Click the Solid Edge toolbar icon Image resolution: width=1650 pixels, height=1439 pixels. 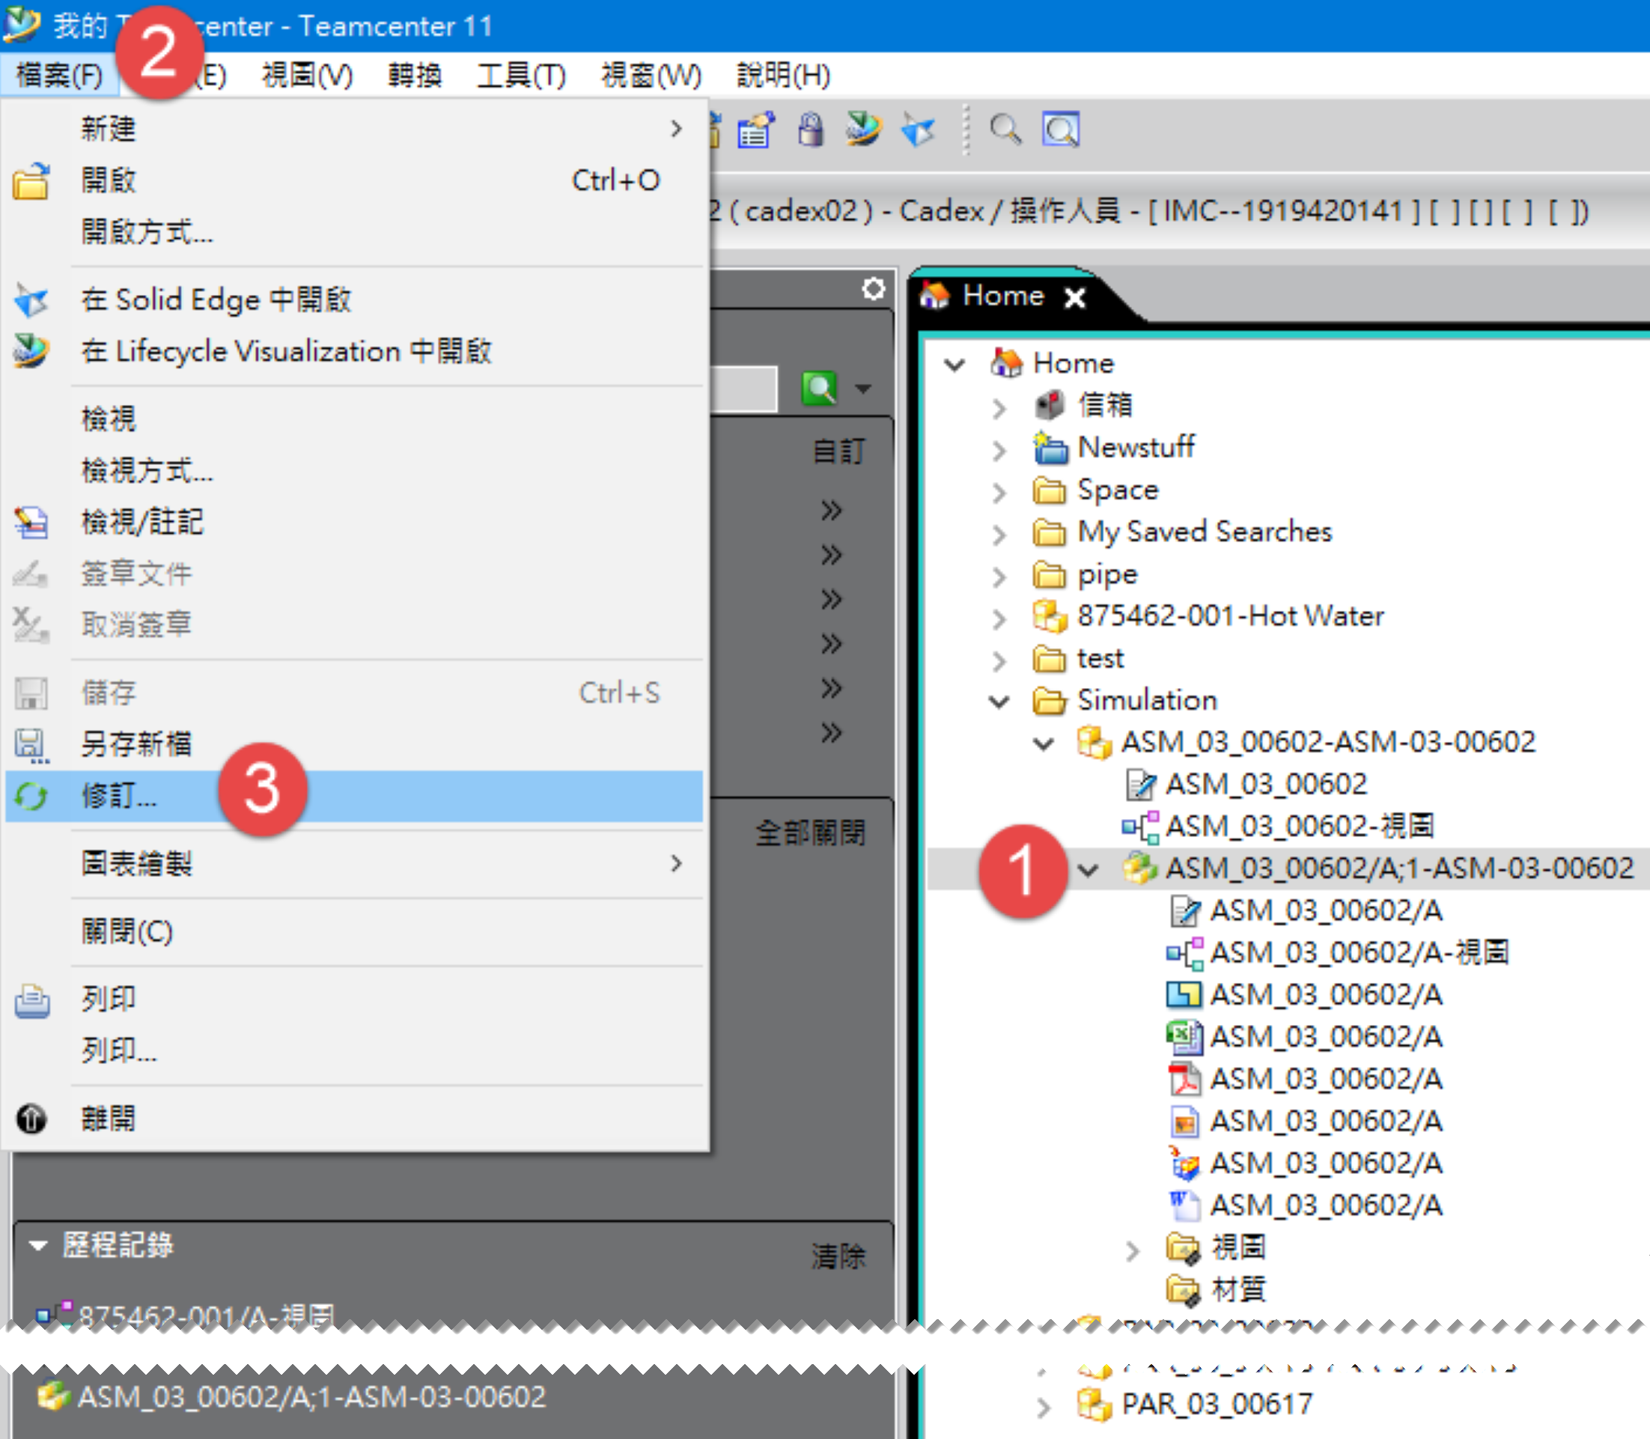point(918,130)
